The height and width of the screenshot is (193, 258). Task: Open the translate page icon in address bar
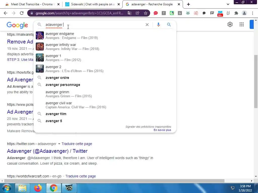pyautogui.click(x=130, y=13)
